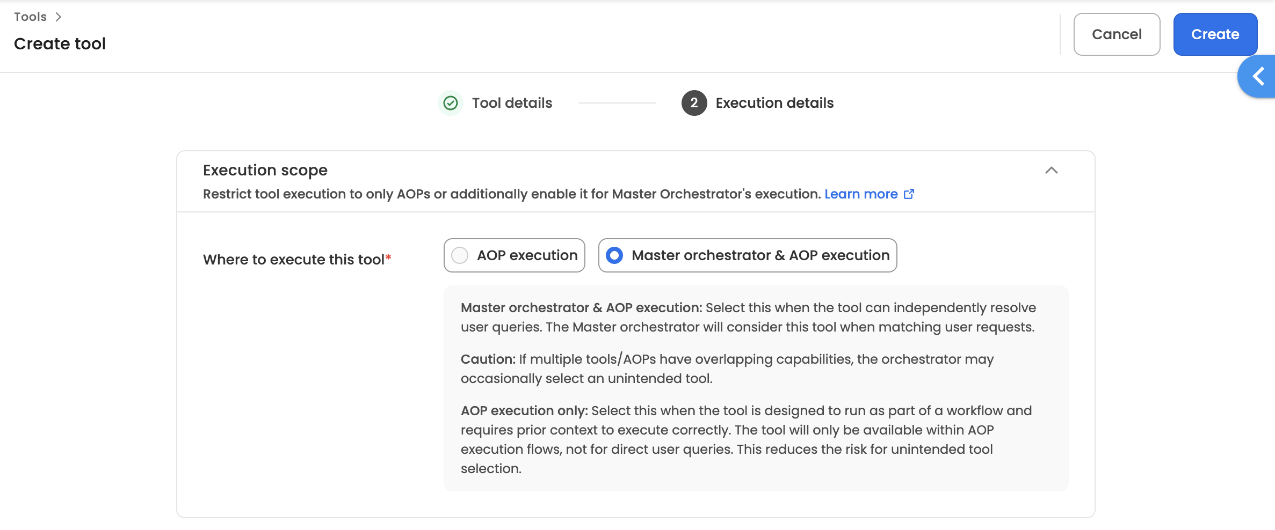The image size is (1275, 530).
Task: Open the side panel with blue arrow tab
Action: point(1258,76)
